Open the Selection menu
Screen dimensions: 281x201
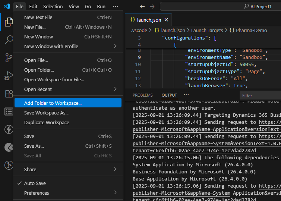coord(53,6)
